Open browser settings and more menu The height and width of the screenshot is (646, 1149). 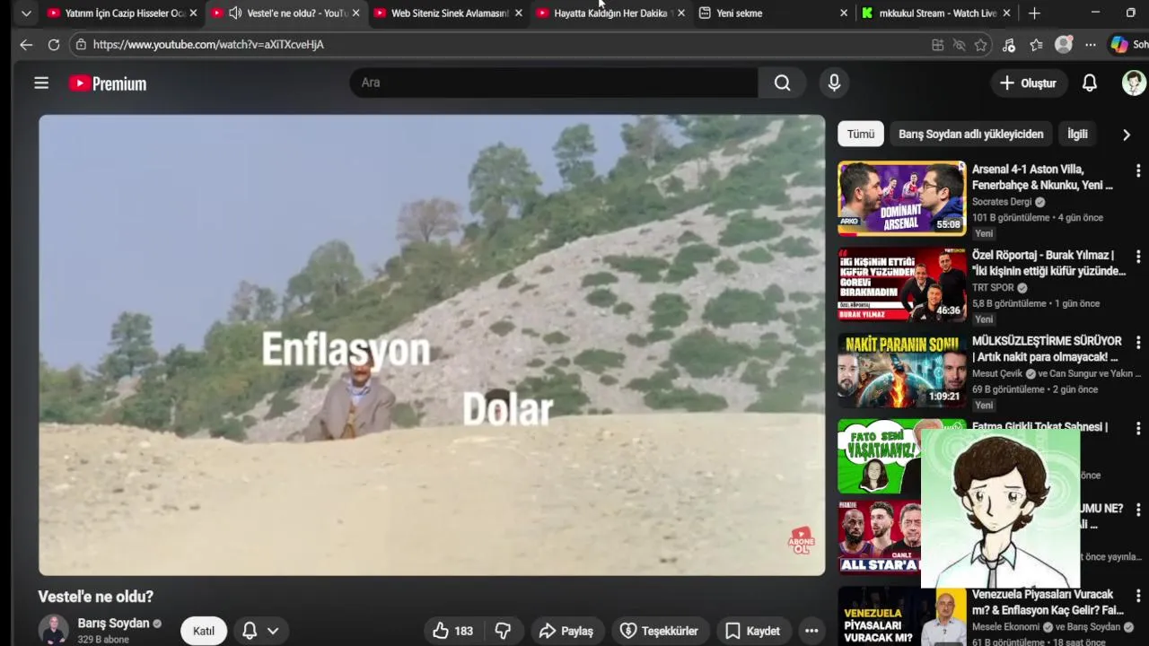pos(1091,45)
